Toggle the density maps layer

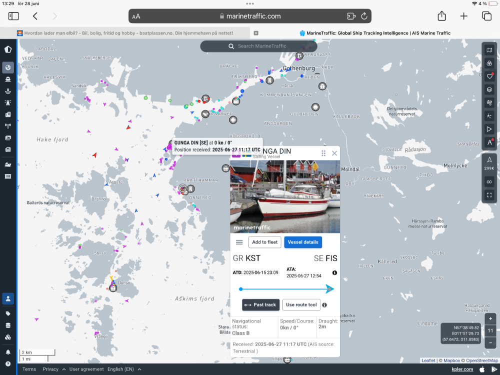pyautogui.click(x=489, y=116)
